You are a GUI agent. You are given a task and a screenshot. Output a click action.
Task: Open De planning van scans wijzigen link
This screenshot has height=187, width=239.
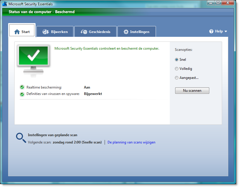coord(131,142)
